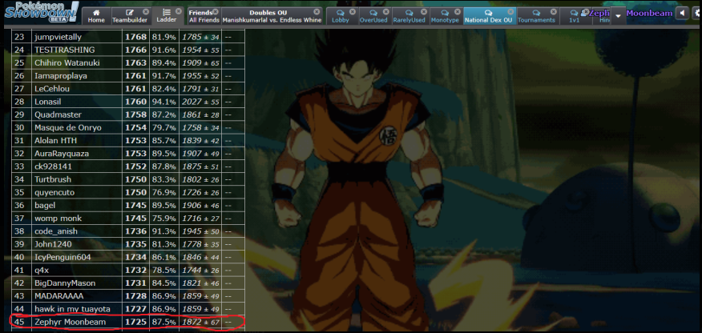Viewport: 702px width, 333px height.
Task: Select BigDannyMason ladder entry
Action: [65, 283]
